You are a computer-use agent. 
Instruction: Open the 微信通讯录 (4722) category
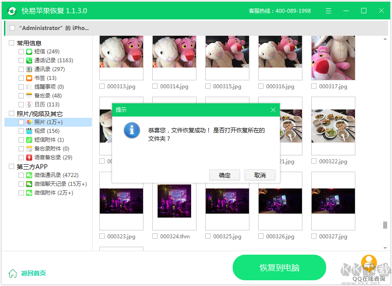click(56, 175)
